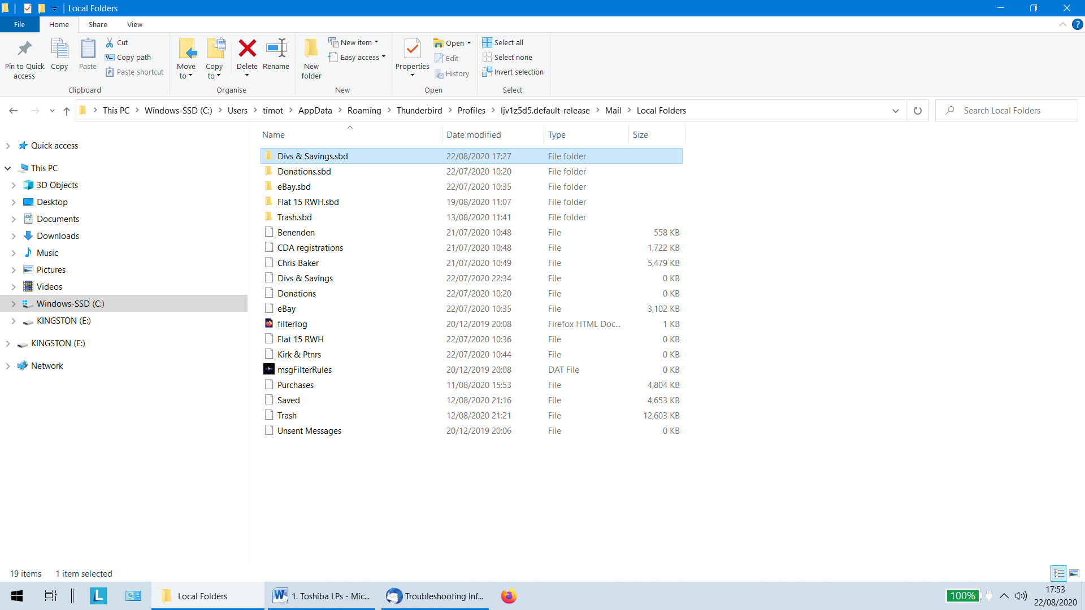Select the Trash.sbd folder
1085x610 pixels.
(471, 217)
